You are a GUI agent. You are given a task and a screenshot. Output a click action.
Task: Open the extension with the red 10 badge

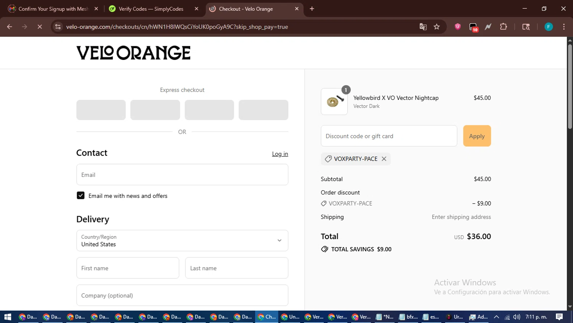[x=473, y=27]
